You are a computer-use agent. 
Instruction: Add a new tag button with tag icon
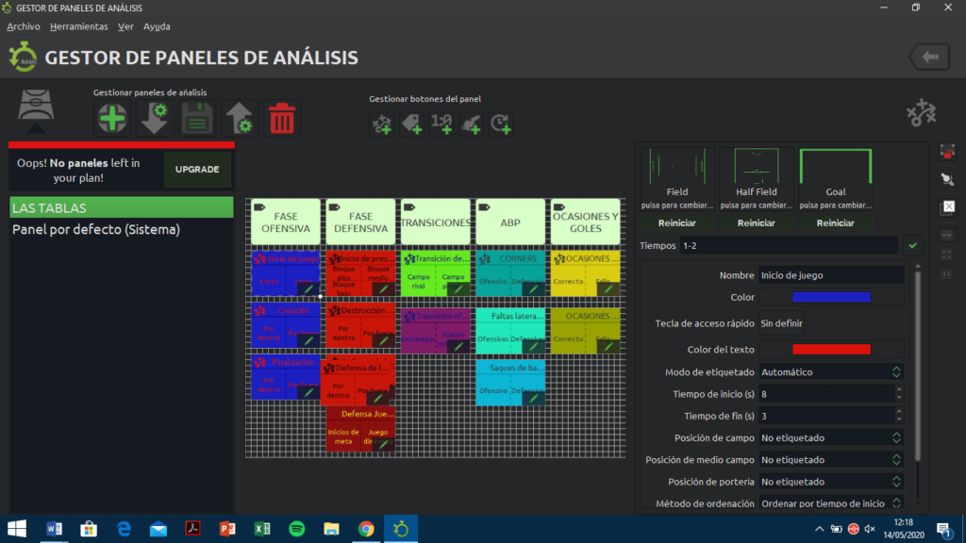pos(411,123)
